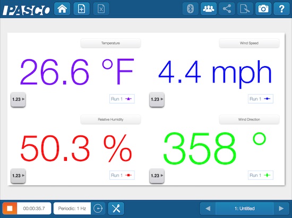Screen dimensions: 292x218
Task: Open the Temperature measurement selector
Action: tap(110, 43)
